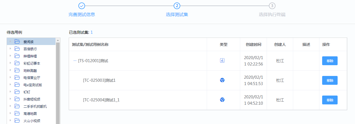Remove the [TS-012001]测试 test set
355x124 pixels.
pyautogui.click(x=330, y=61)
